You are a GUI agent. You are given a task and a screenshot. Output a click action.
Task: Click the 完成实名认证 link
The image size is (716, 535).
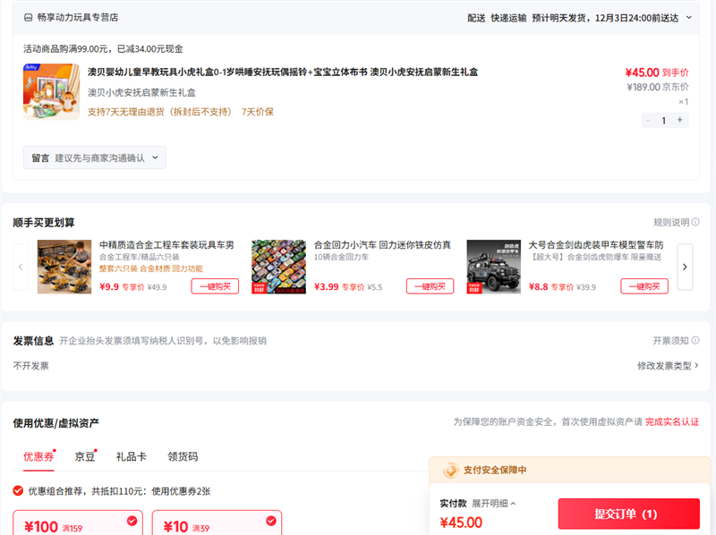pos(672,421)
